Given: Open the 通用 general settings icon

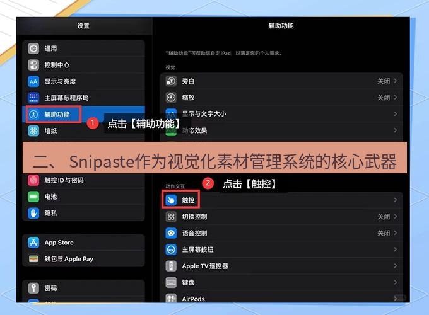Looking at the screenshot, I should click(33, 49).
